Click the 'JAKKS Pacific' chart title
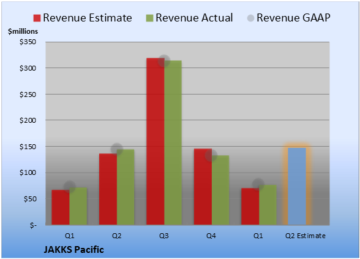Screen dimensions: 360x259 click(73, 250)
